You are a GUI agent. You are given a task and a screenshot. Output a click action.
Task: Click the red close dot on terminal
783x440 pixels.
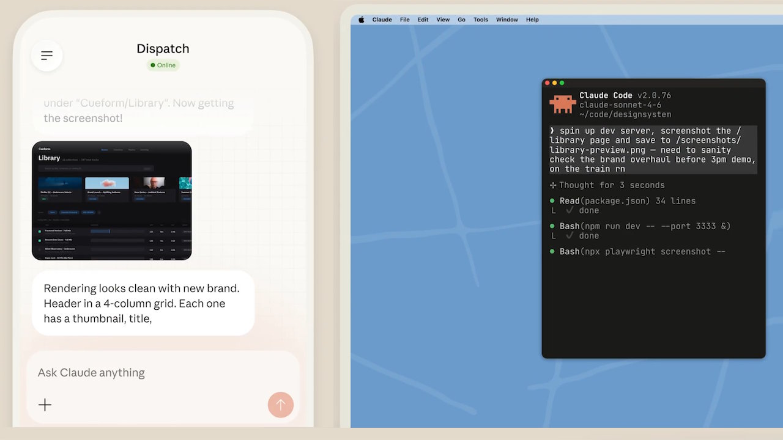click(x=547, y=83)
